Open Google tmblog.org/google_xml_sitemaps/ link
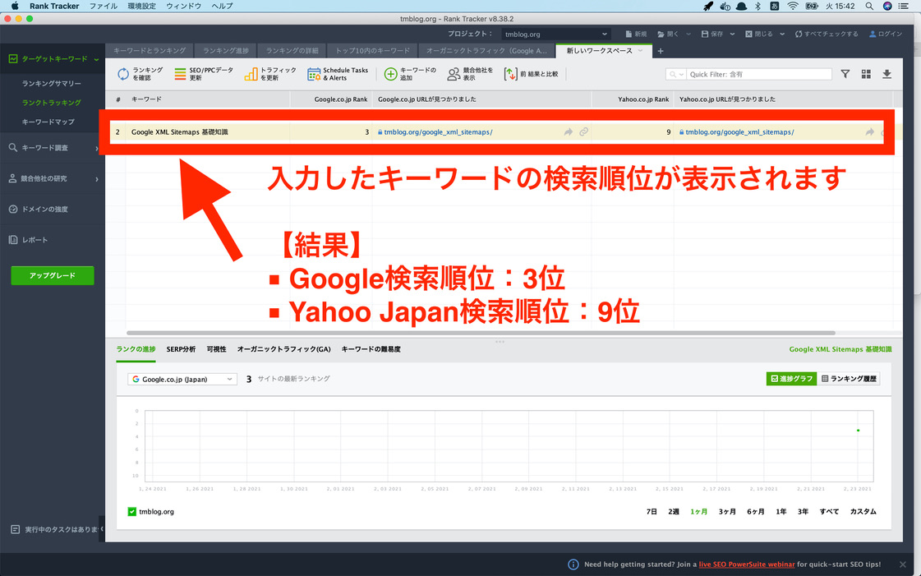921x576 pixels. 438,132
